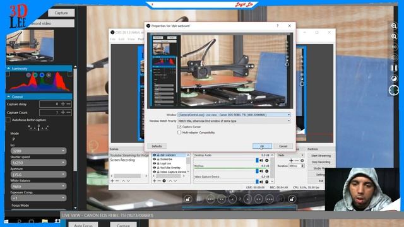Click Defaults in Properties dialog

coord(157,146)
